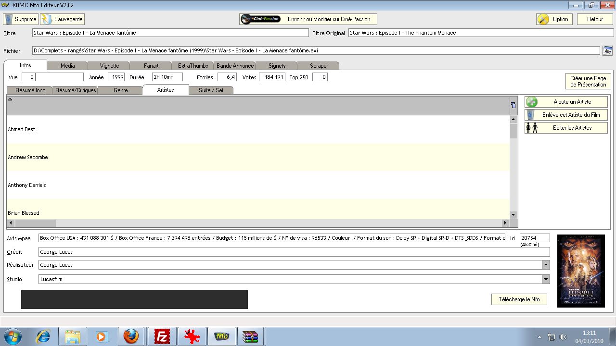Click artist list scroll down arrow
616x346 pixels.
513,215
